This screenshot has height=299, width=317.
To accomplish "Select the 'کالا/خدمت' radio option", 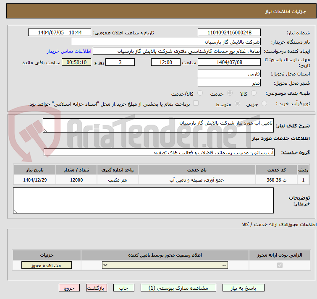I will click(x=200, y=93).
